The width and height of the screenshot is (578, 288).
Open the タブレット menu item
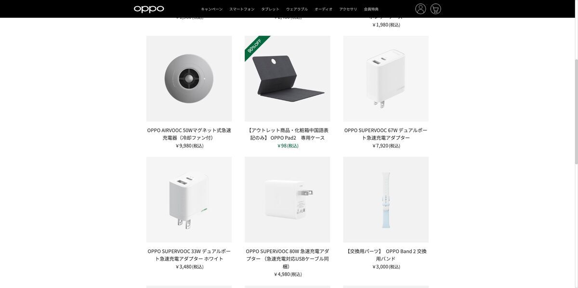(270, 9)
